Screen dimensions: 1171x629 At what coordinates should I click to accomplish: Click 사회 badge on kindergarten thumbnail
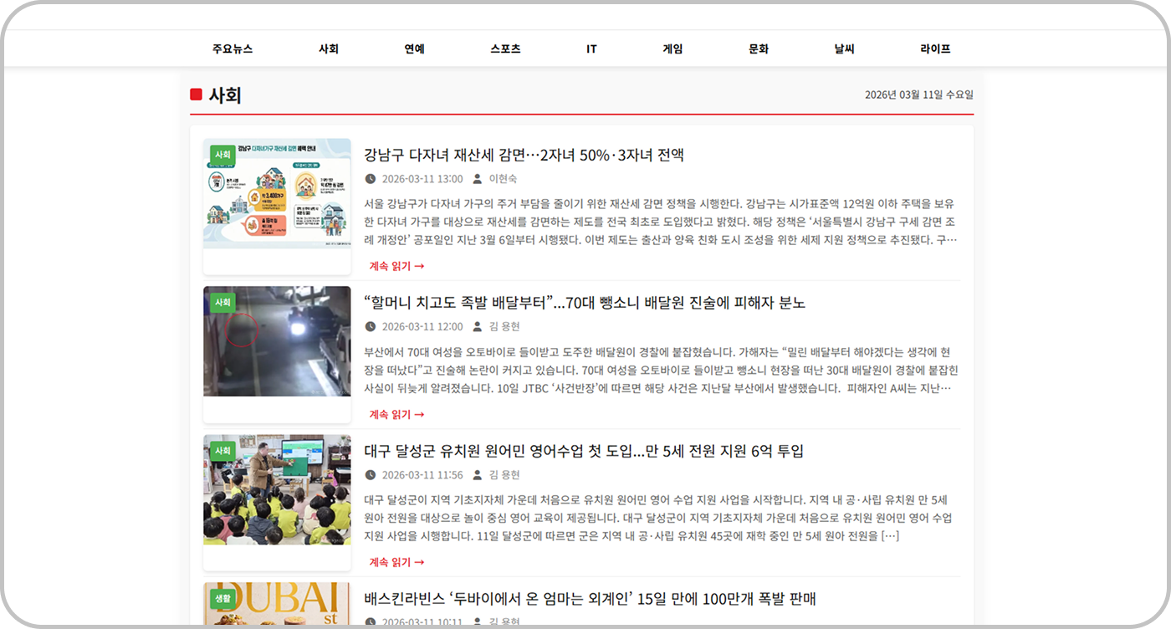click(x=222, y=451)
